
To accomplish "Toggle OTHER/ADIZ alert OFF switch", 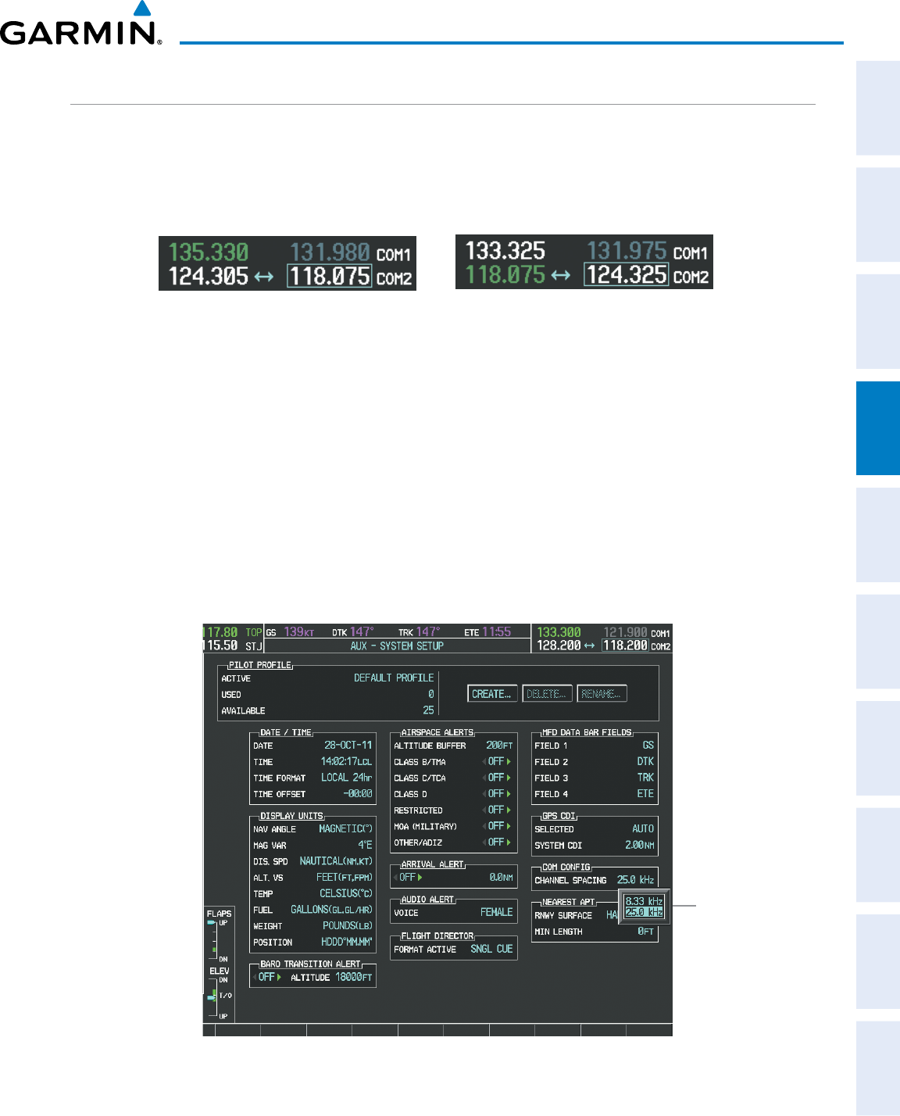I will click(x=498, y=842).
